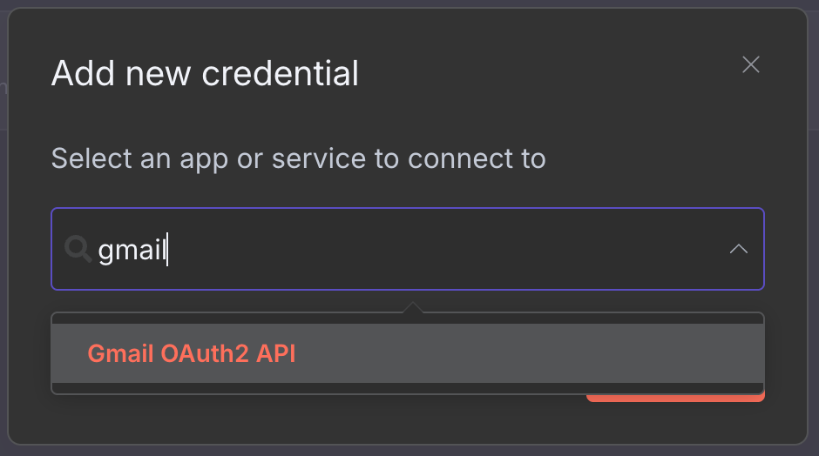Click the small pointer arrow atop the dropdown list
The height and width of the screenshot is (456, 819).
pyautogui.click(x=413, y=307)
